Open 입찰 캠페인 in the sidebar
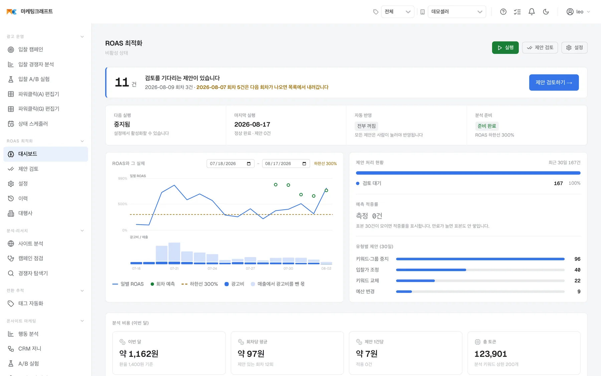 point(46,49)
